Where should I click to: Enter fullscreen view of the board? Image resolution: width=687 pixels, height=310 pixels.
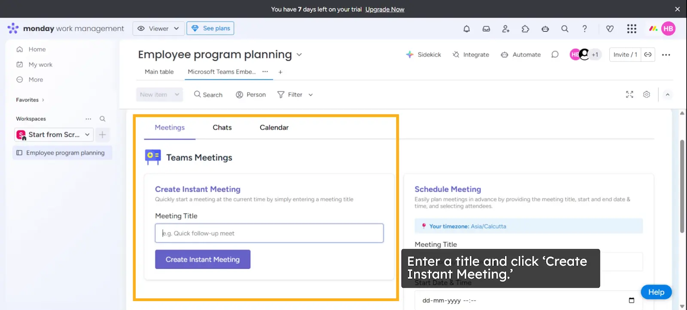pos(629,94)
